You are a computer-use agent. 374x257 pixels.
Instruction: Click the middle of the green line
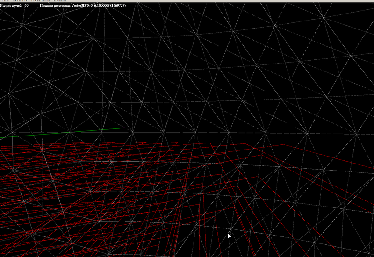pos(63,133)
